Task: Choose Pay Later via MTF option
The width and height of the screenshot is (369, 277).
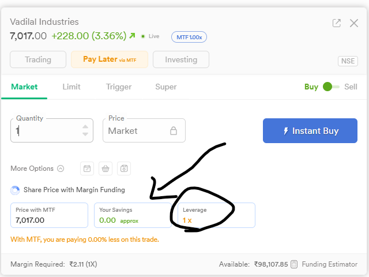Action: coord(110,59)
